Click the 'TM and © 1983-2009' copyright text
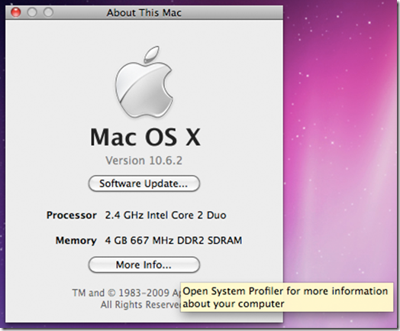The image size is (400, 331). click(x=126, y=293)
